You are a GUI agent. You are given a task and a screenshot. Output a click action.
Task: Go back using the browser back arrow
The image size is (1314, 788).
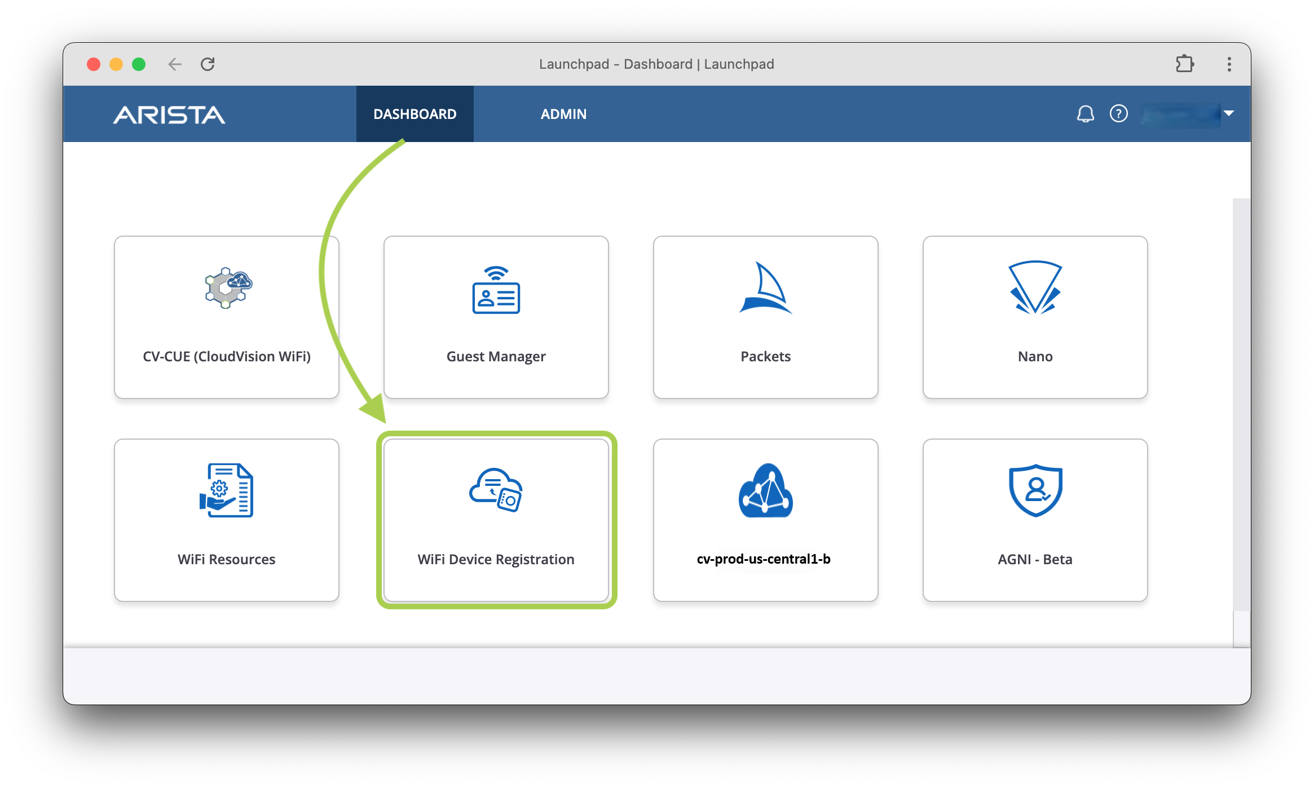click(x=175, y=64)
